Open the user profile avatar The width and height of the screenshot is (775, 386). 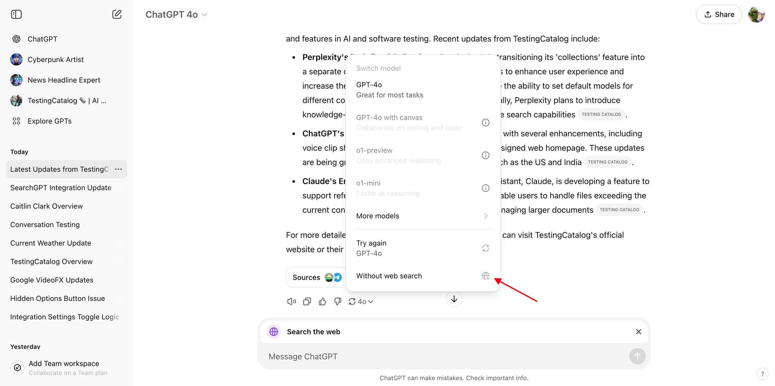pyautogui.click(x=756, y=14)
